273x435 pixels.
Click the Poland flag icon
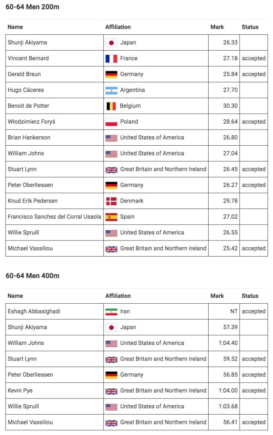point(111,122)
